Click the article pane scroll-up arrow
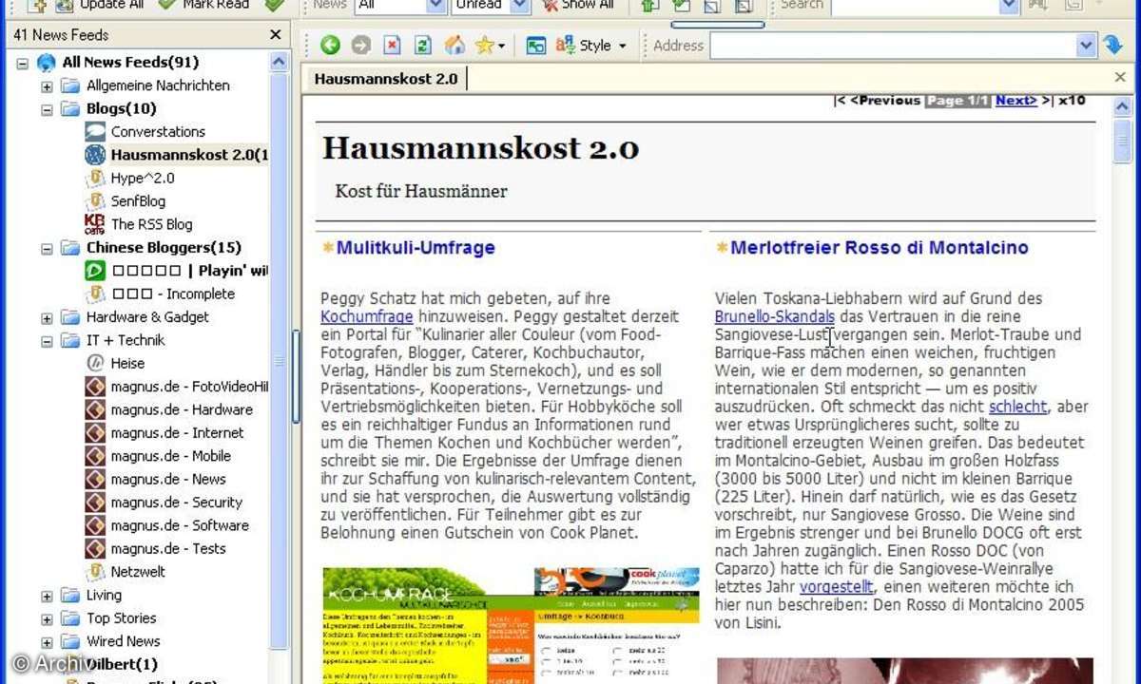Image resolution: width=1141 pixels, height=684 pixels. tap(1122, 107)
